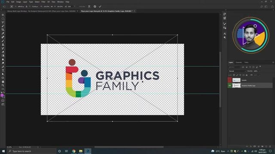Toggle visibility of the Sample layer
The width and height of the screenshot is (275, 154).
click(230, 80)
